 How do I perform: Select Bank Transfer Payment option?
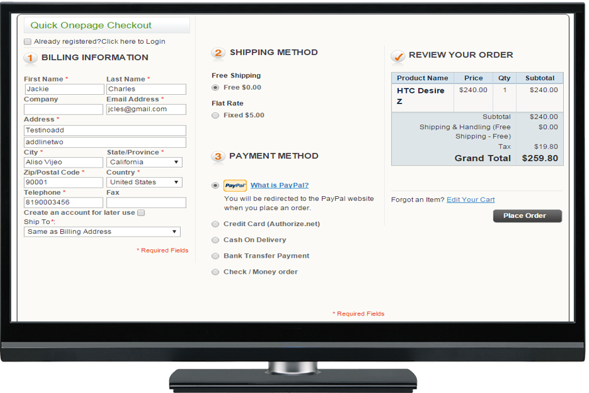click(215, 256)
